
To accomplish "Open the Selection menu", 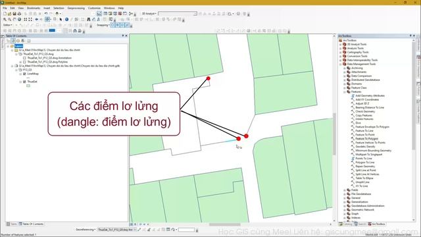I will pyautogui.click(x=59, y=8).
